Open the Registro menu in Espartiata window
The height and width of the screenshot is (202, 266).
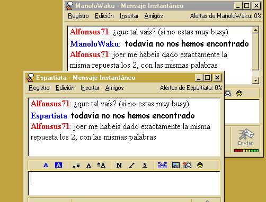39,88
